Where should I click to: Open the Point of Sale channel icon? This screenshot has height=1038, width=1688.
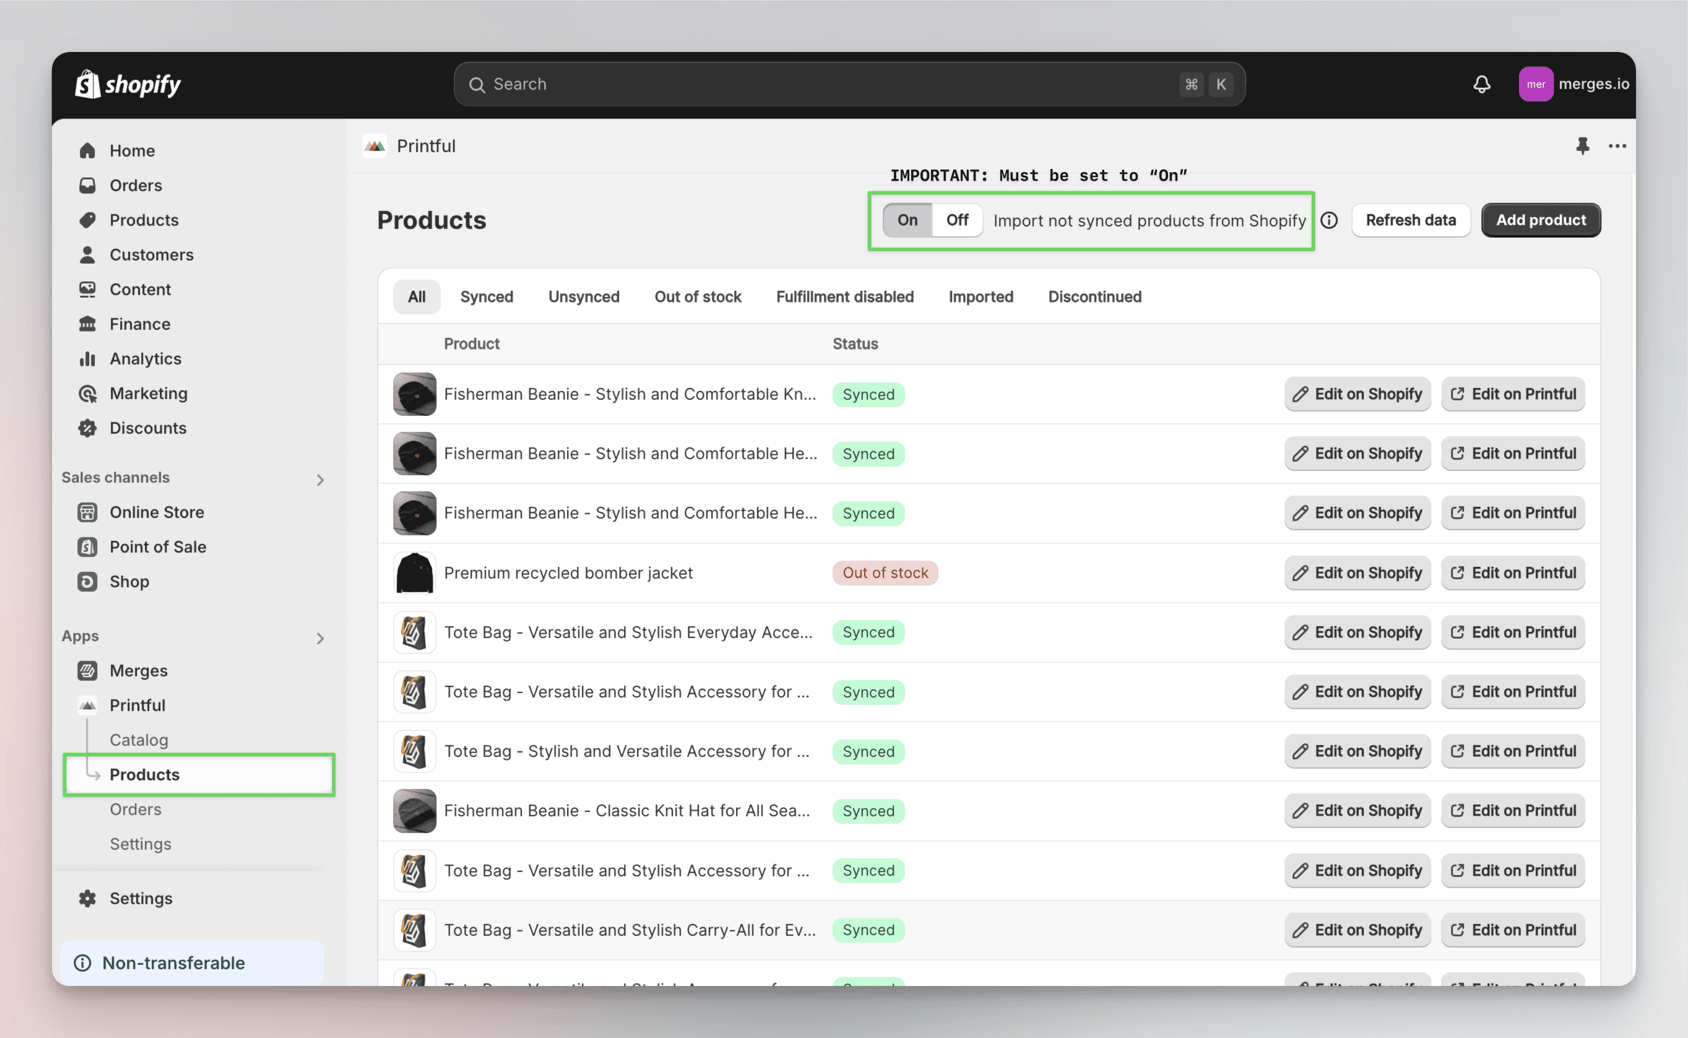pos(88,547)
